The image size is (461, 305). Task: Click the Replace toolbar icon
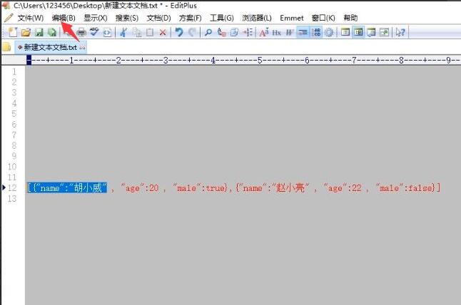221,32
